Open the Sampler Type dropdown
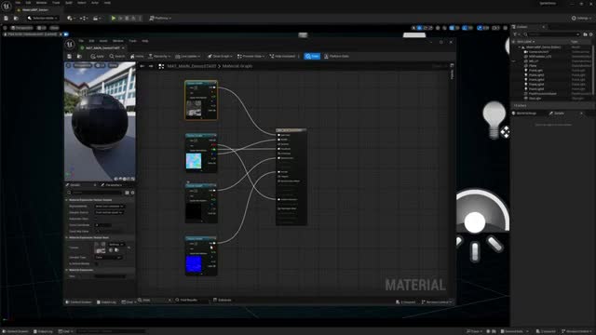This screenshot has height=335, width=596. [108, 258]
